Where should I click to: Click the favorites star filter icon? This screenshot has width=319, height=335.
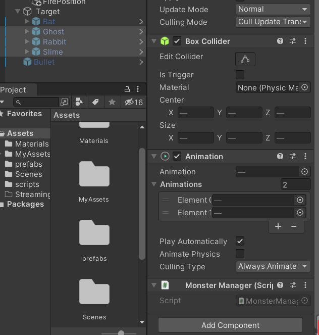pyautogui.click(x=112, y=102)
